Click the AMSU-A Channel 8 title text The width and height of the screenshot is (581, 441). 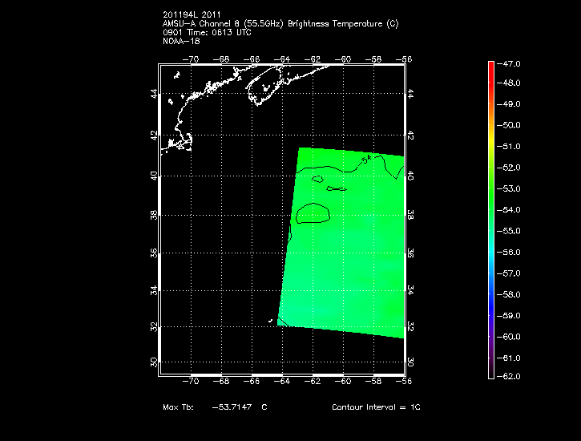tap(280, 23)
